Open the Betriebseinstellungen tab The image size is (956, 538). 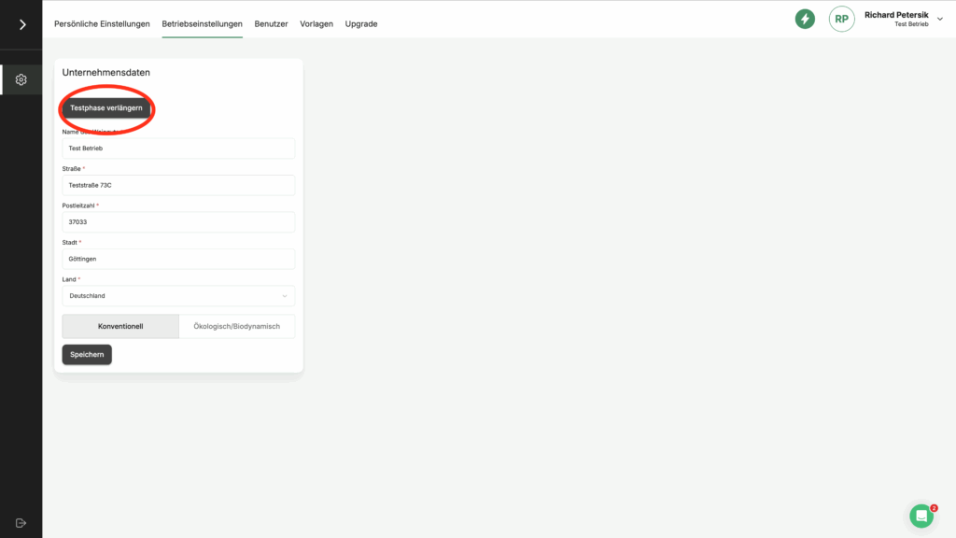[202, 24]
